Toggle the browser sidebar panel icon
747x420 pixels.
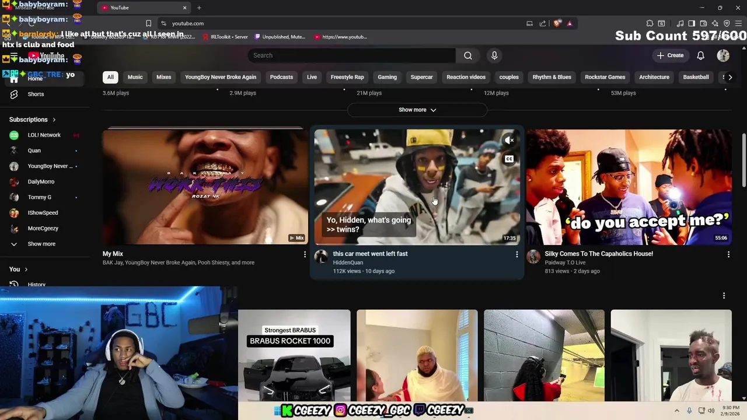click(692, 23)
